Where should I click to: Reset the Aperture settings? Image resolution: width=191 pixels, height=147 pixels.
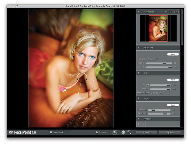pyautogui.click(x=173, y=54)
